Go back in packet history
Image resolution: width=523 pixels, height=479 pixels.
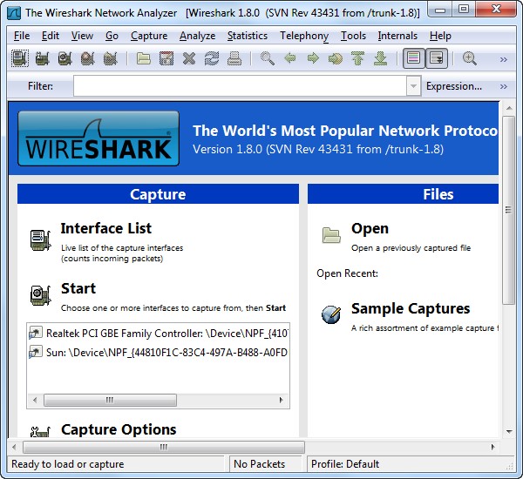[290, 58]
